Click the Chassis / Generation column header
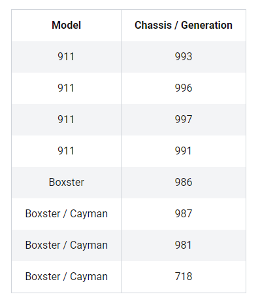Viewport: 260px width, 305px height. 184,26
